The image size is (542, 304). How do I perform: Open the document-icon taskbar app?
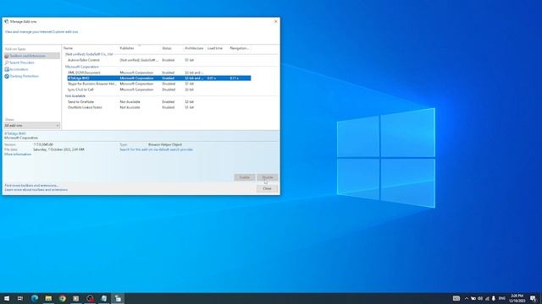(104, 298)
